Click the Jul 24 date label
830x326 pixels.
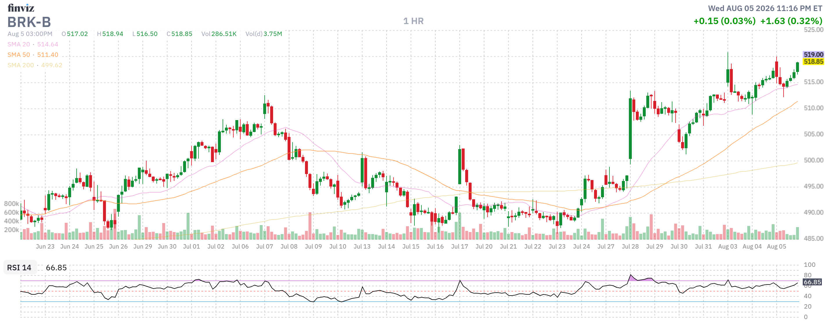pyautogui.click(x=581, y=247)
